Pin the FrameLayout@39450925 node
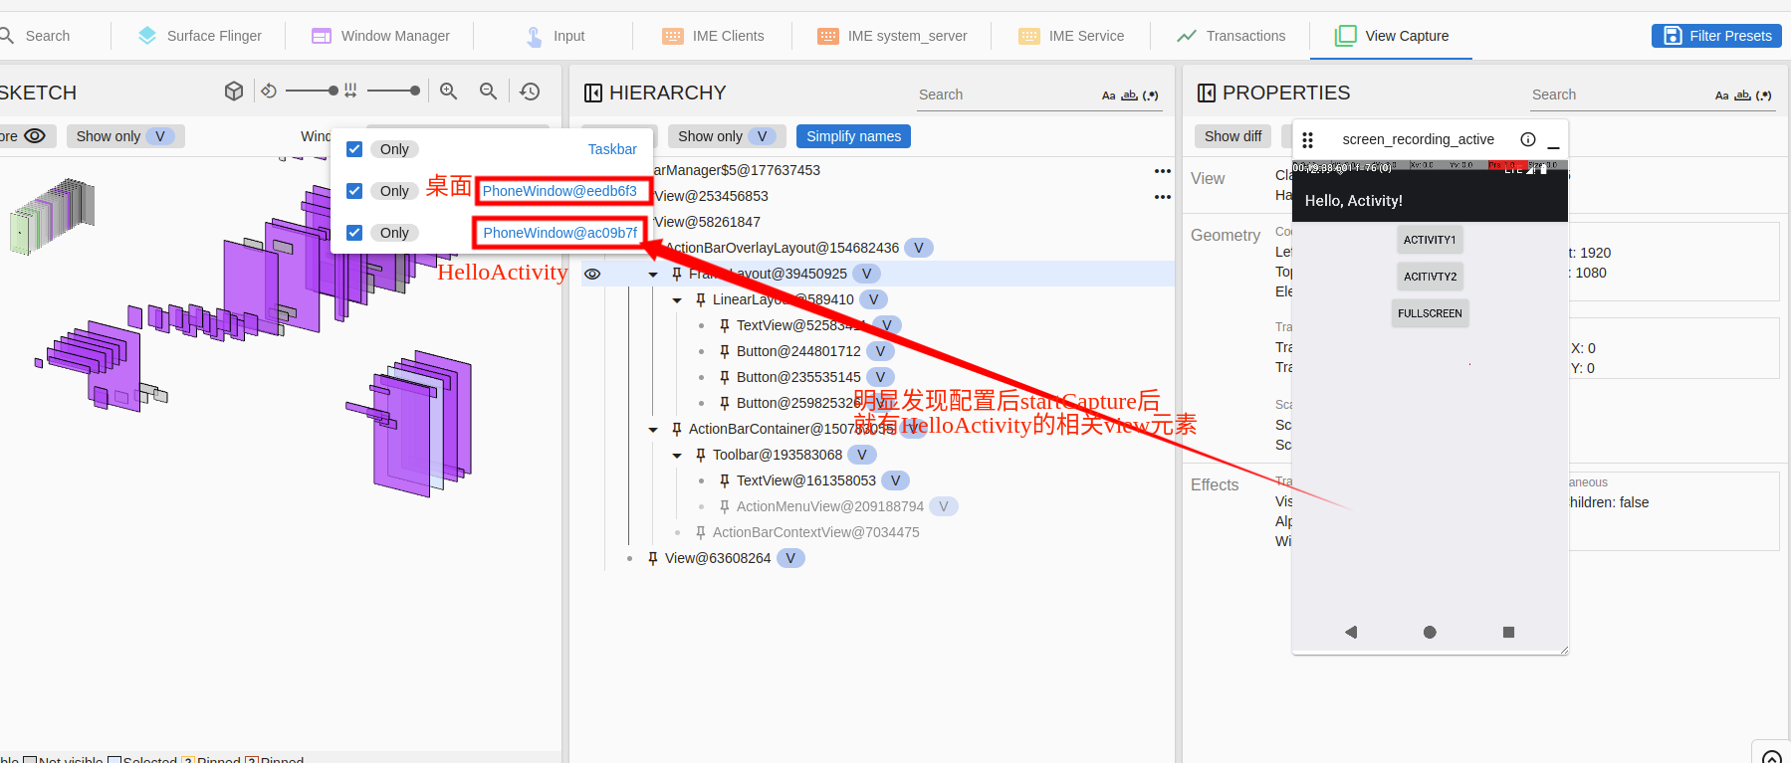 tap(677, 274)
